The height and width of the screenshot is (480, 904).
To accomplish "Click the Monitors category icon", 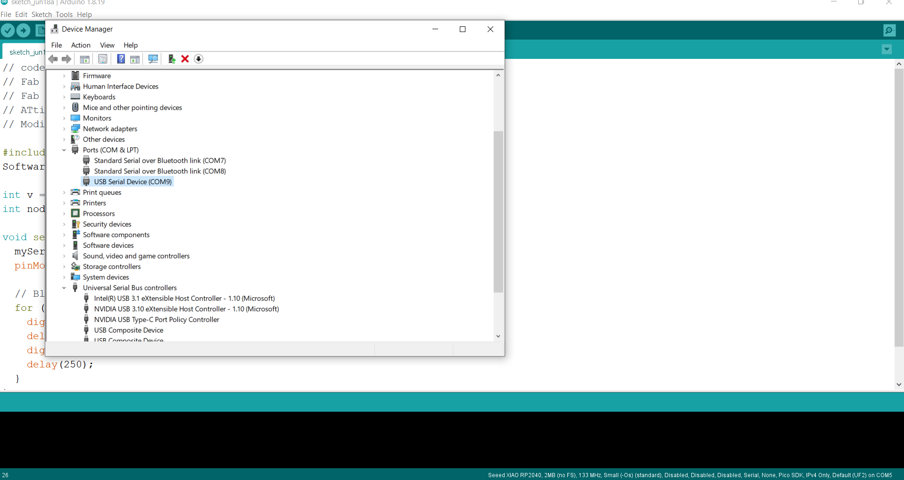I will pyautogui.click(x=75, y=118).
